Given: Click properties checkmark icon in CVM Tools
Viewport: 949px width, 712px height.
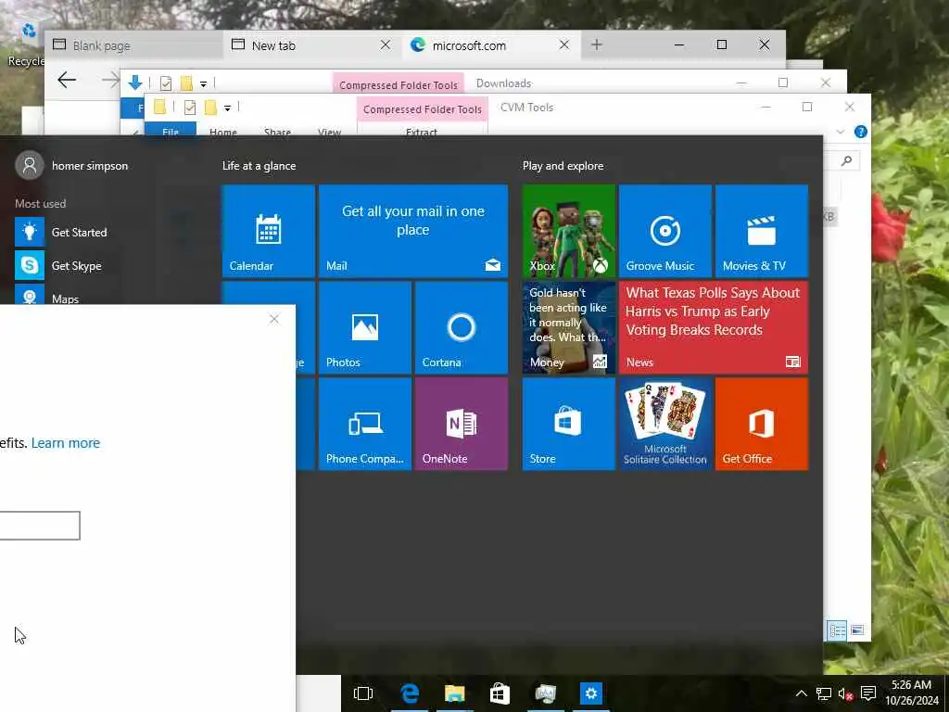Looking at the screenshot, I should (x=190, y=108).
